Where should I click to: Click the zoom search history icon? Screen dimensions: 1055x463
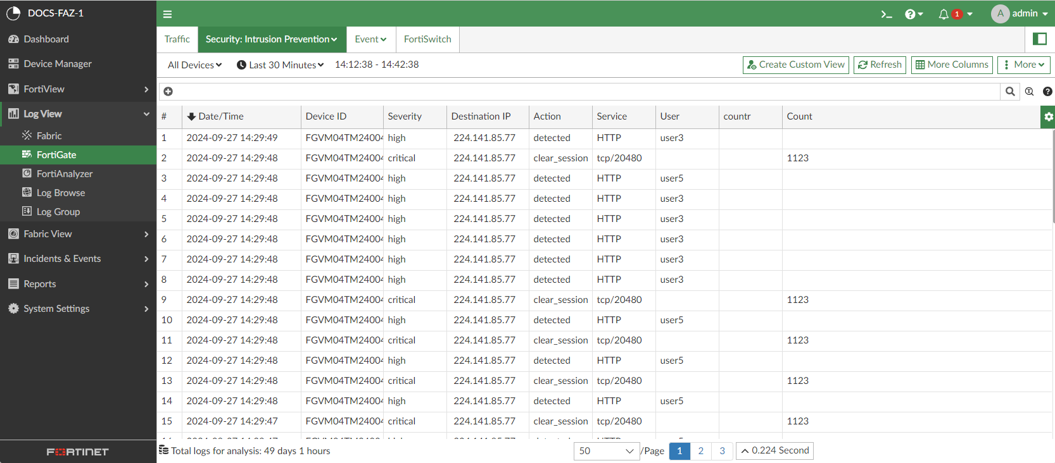click(1029, 92)
